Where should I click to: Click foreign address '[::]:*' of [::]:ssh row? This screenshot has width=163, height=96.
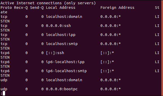(x=107, y=53)
